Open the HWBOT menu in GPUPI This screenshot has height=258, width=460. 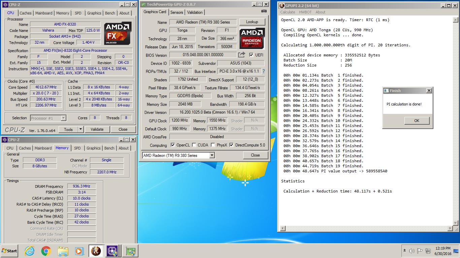(x=305, y=12)
